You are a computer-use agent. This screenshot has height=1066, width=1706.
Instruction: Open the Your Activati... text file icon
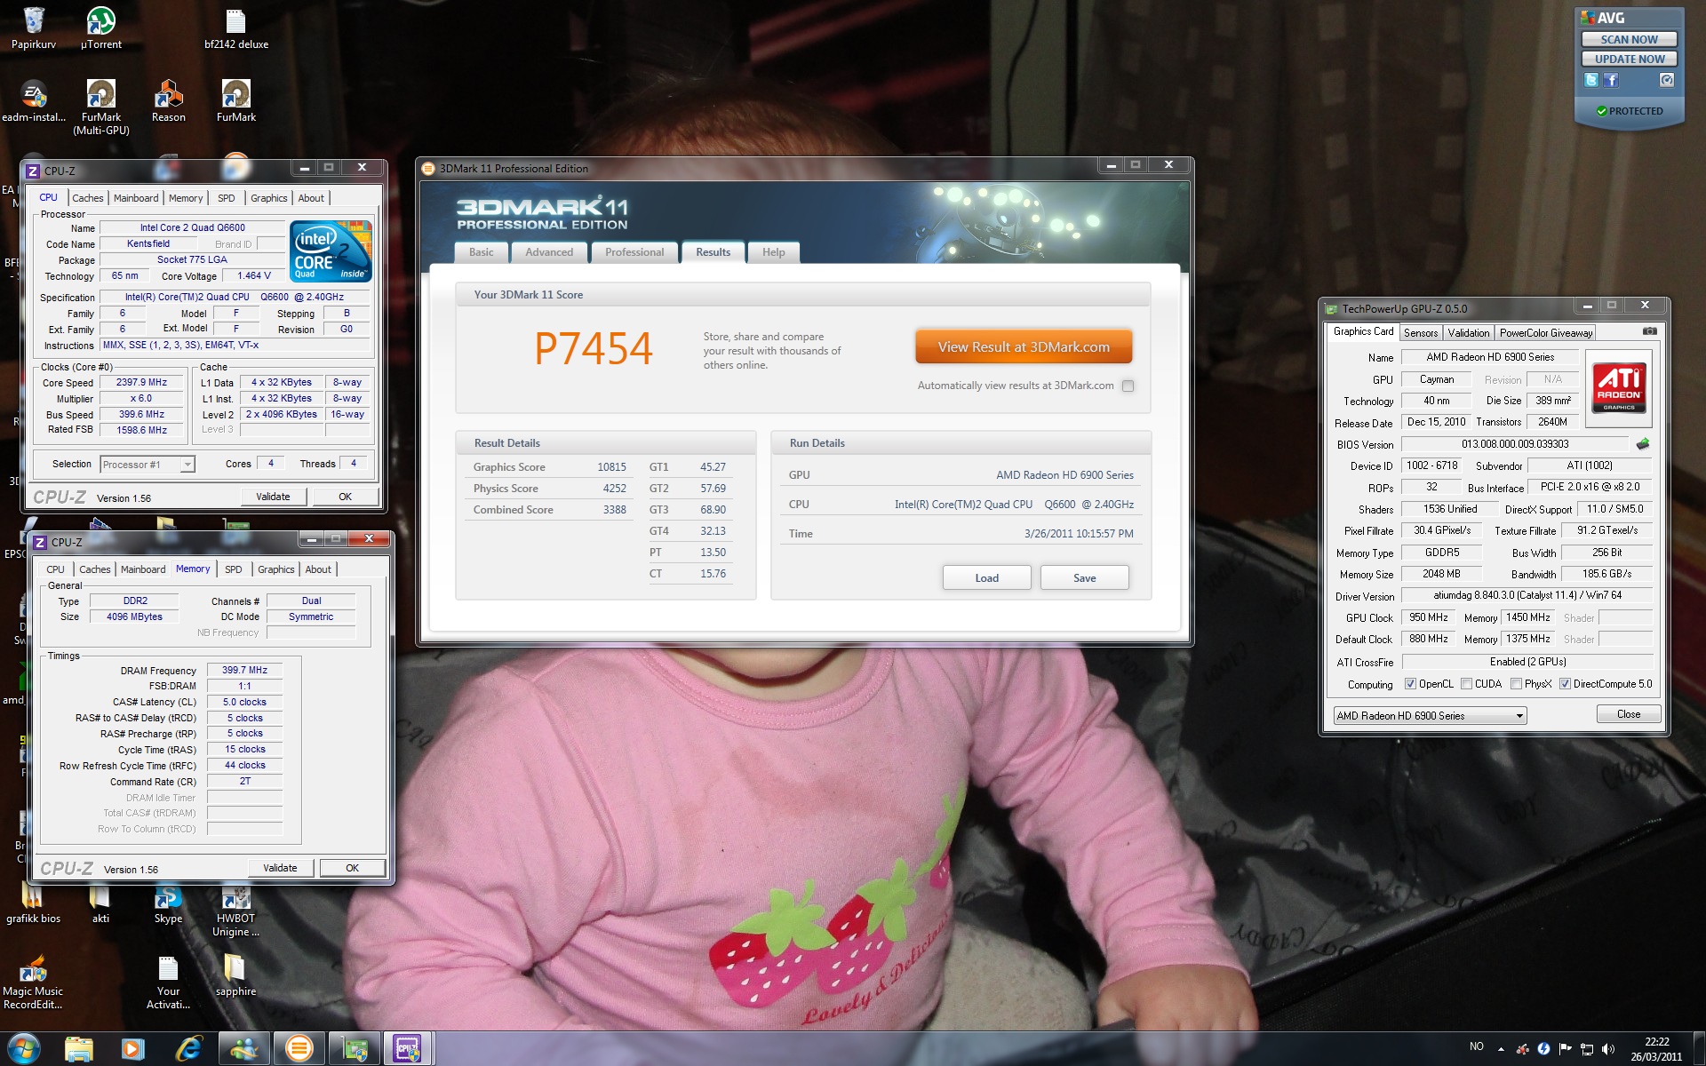coord(168,982)
